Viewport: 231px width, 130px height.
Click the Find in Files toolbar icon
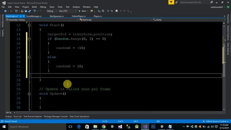pyautogui.click(x=92, y=11)
